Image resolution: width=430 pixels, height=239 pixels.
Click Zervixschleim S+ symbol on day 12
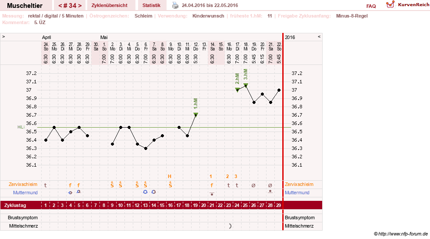click(137, 184)
